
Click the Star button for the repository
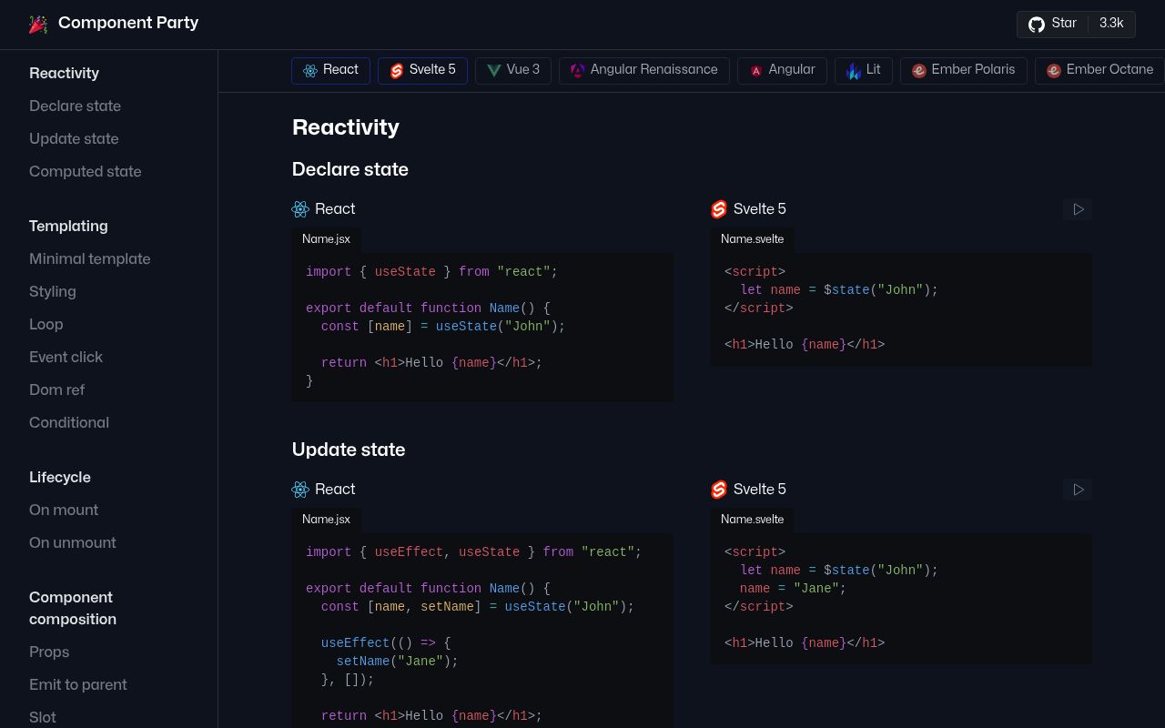click(1064, 25)
